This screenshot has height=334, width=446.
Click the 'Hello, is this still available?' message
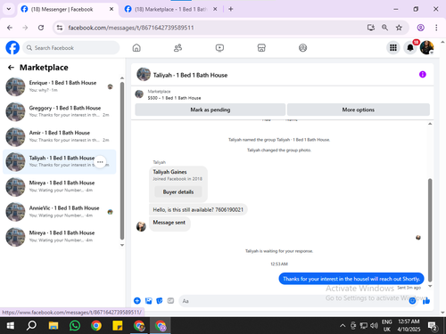point(198,209)
